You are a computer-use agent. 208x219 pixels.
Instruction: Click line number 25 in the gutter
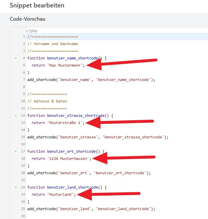tap(23, 209)
